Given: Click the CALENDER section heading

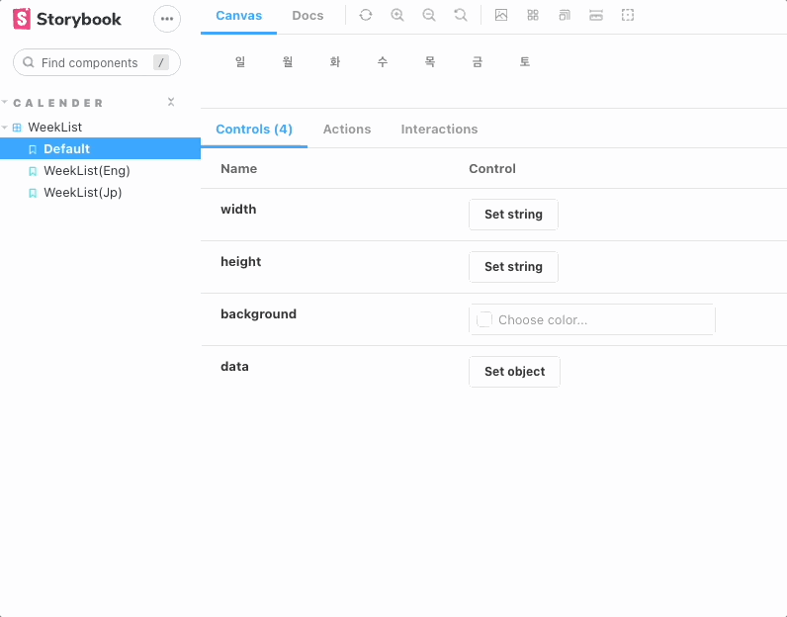Looking at the screenshot, I should coord(58,103).
